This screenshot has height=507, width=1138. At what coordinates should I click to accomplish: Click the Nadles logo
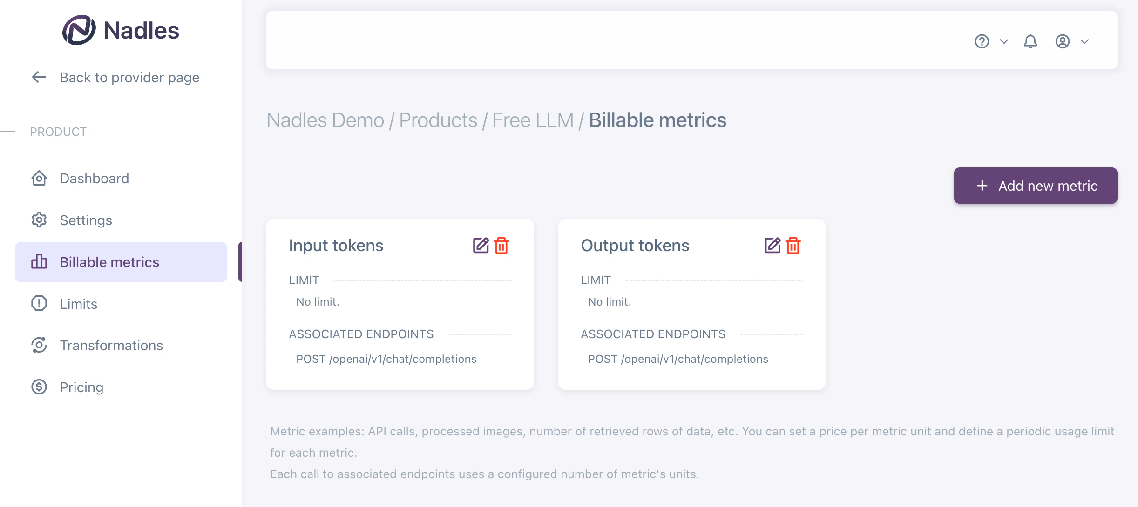[120, 30]
